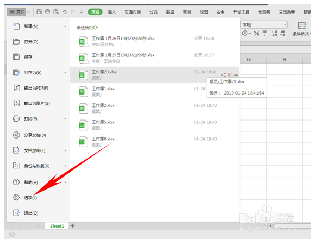Image resolution: width=312 pixels, height=239 pixels.
Task: Choose 打开(O) in file menu
Action: click(39, 42)
